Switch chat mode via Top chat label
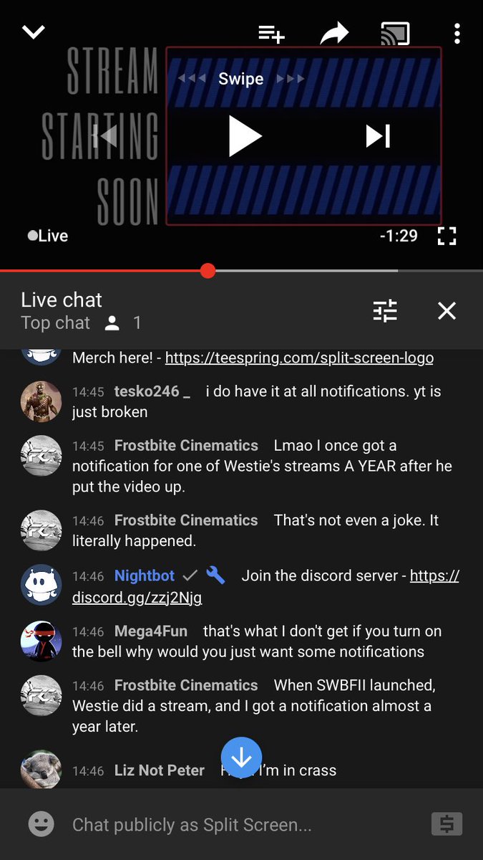The width and height of the screenshot is (483, 860). [x=55, y=323]
